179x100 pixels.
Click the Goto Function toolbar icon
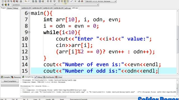coord(40,1)
